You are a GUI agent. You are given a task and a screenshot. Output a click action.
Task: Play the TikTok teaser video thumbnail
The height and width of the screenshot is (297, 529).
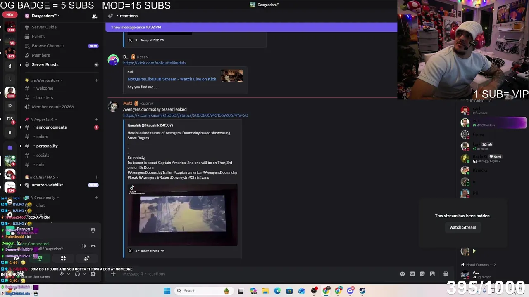[182, 215]
